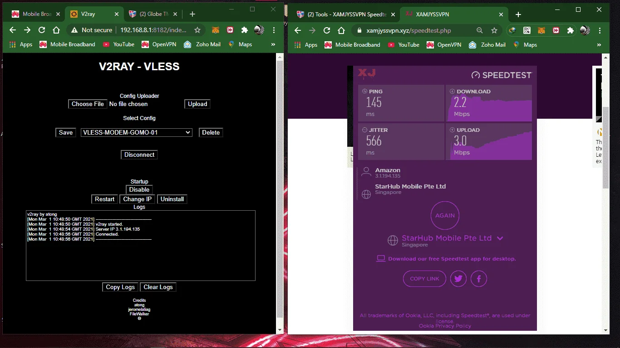
Task: Click inside the Logs text area
Action: (x=141, y=245)
